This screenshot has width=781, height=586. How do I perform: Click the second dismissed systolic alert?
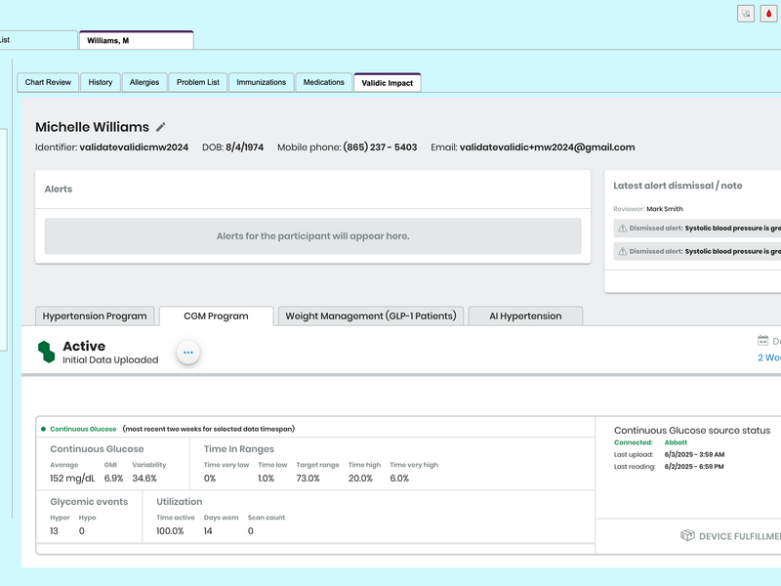703,251
